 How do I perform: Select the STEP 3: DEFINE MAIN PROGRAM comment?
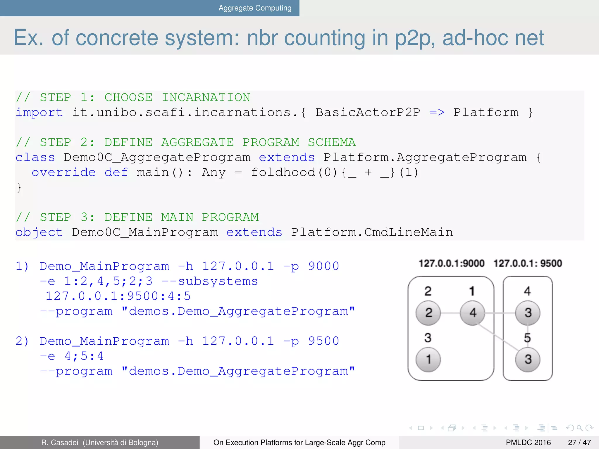coord(137,217)
